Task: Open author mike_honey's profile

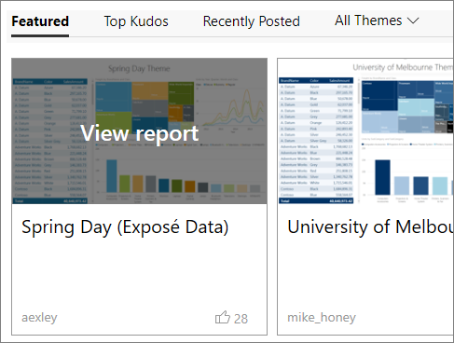Action: pos(322,318)
